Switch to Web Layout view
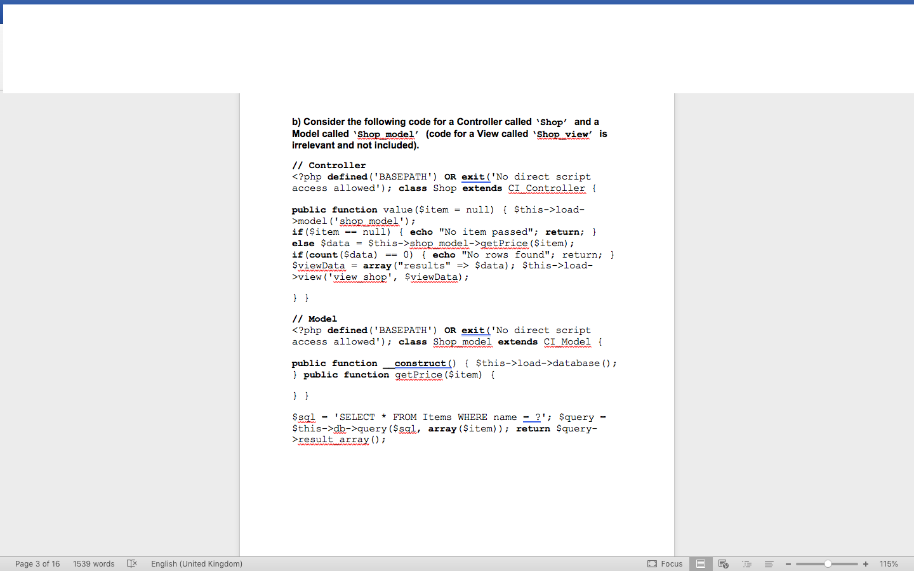Image resolution: width=914 pixels, height=571 pixels. click(724, 563)
